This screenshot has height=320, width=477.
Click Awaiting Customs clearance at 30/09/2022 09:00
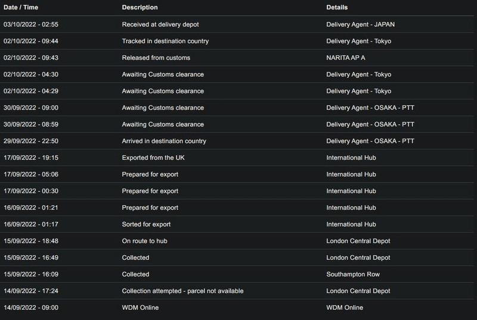[x=163, y=108]
